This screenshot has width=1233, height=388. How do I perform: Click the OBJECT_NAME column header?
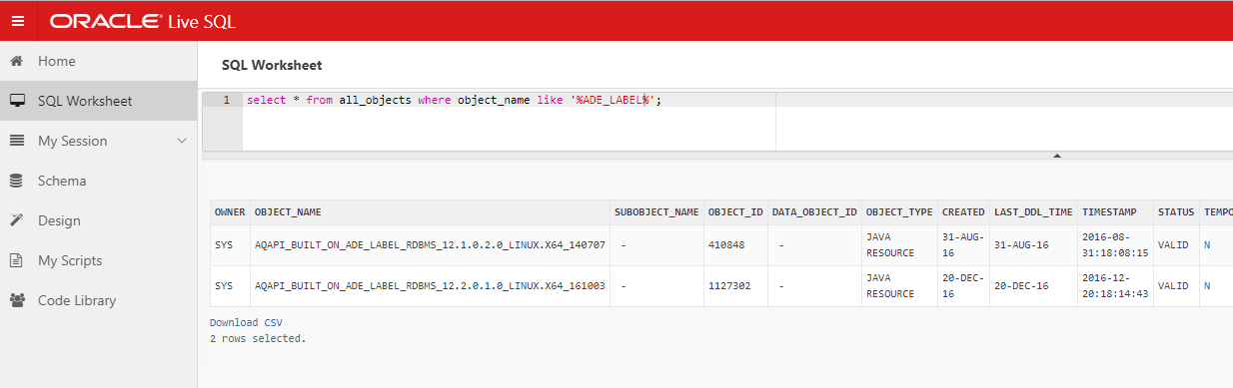point(288,212)
